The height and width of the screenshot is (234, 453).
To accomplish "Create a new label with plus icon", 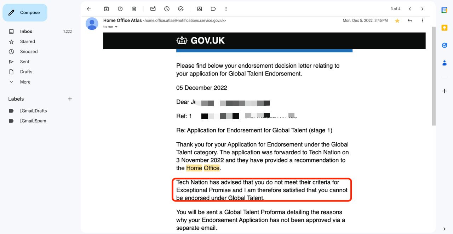I will (70, 99).
